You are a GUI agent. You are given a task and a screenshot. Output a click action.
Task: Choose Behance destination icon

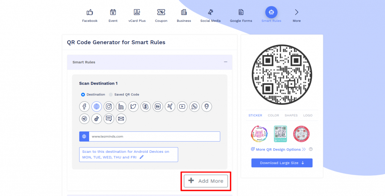pos(158,107)
